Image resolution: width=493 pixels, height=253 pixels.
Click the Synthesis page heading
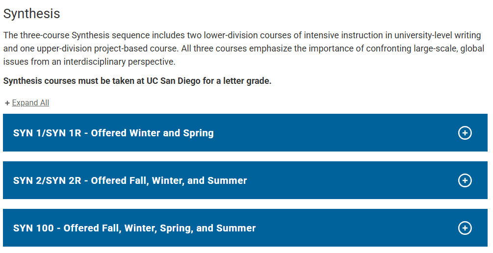[32, 14]
